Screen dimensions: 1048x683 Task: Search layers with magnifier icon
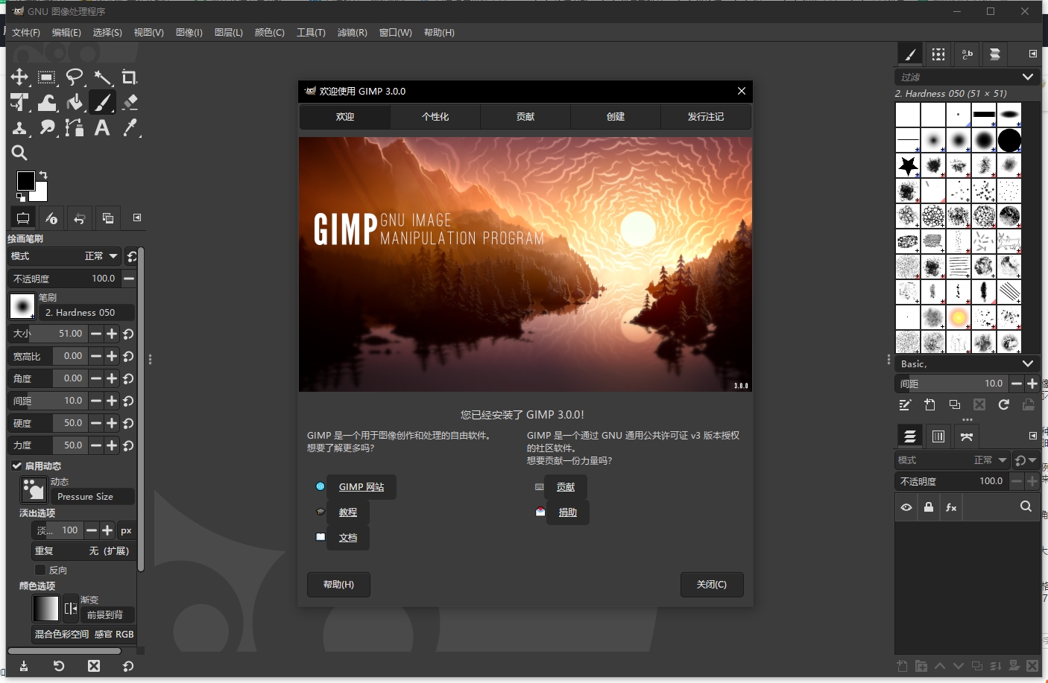(1026, 506)
